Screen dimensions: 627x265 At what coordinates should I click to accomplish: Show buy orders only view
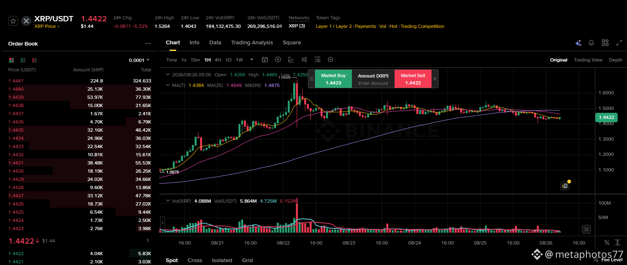pos(23,60)
